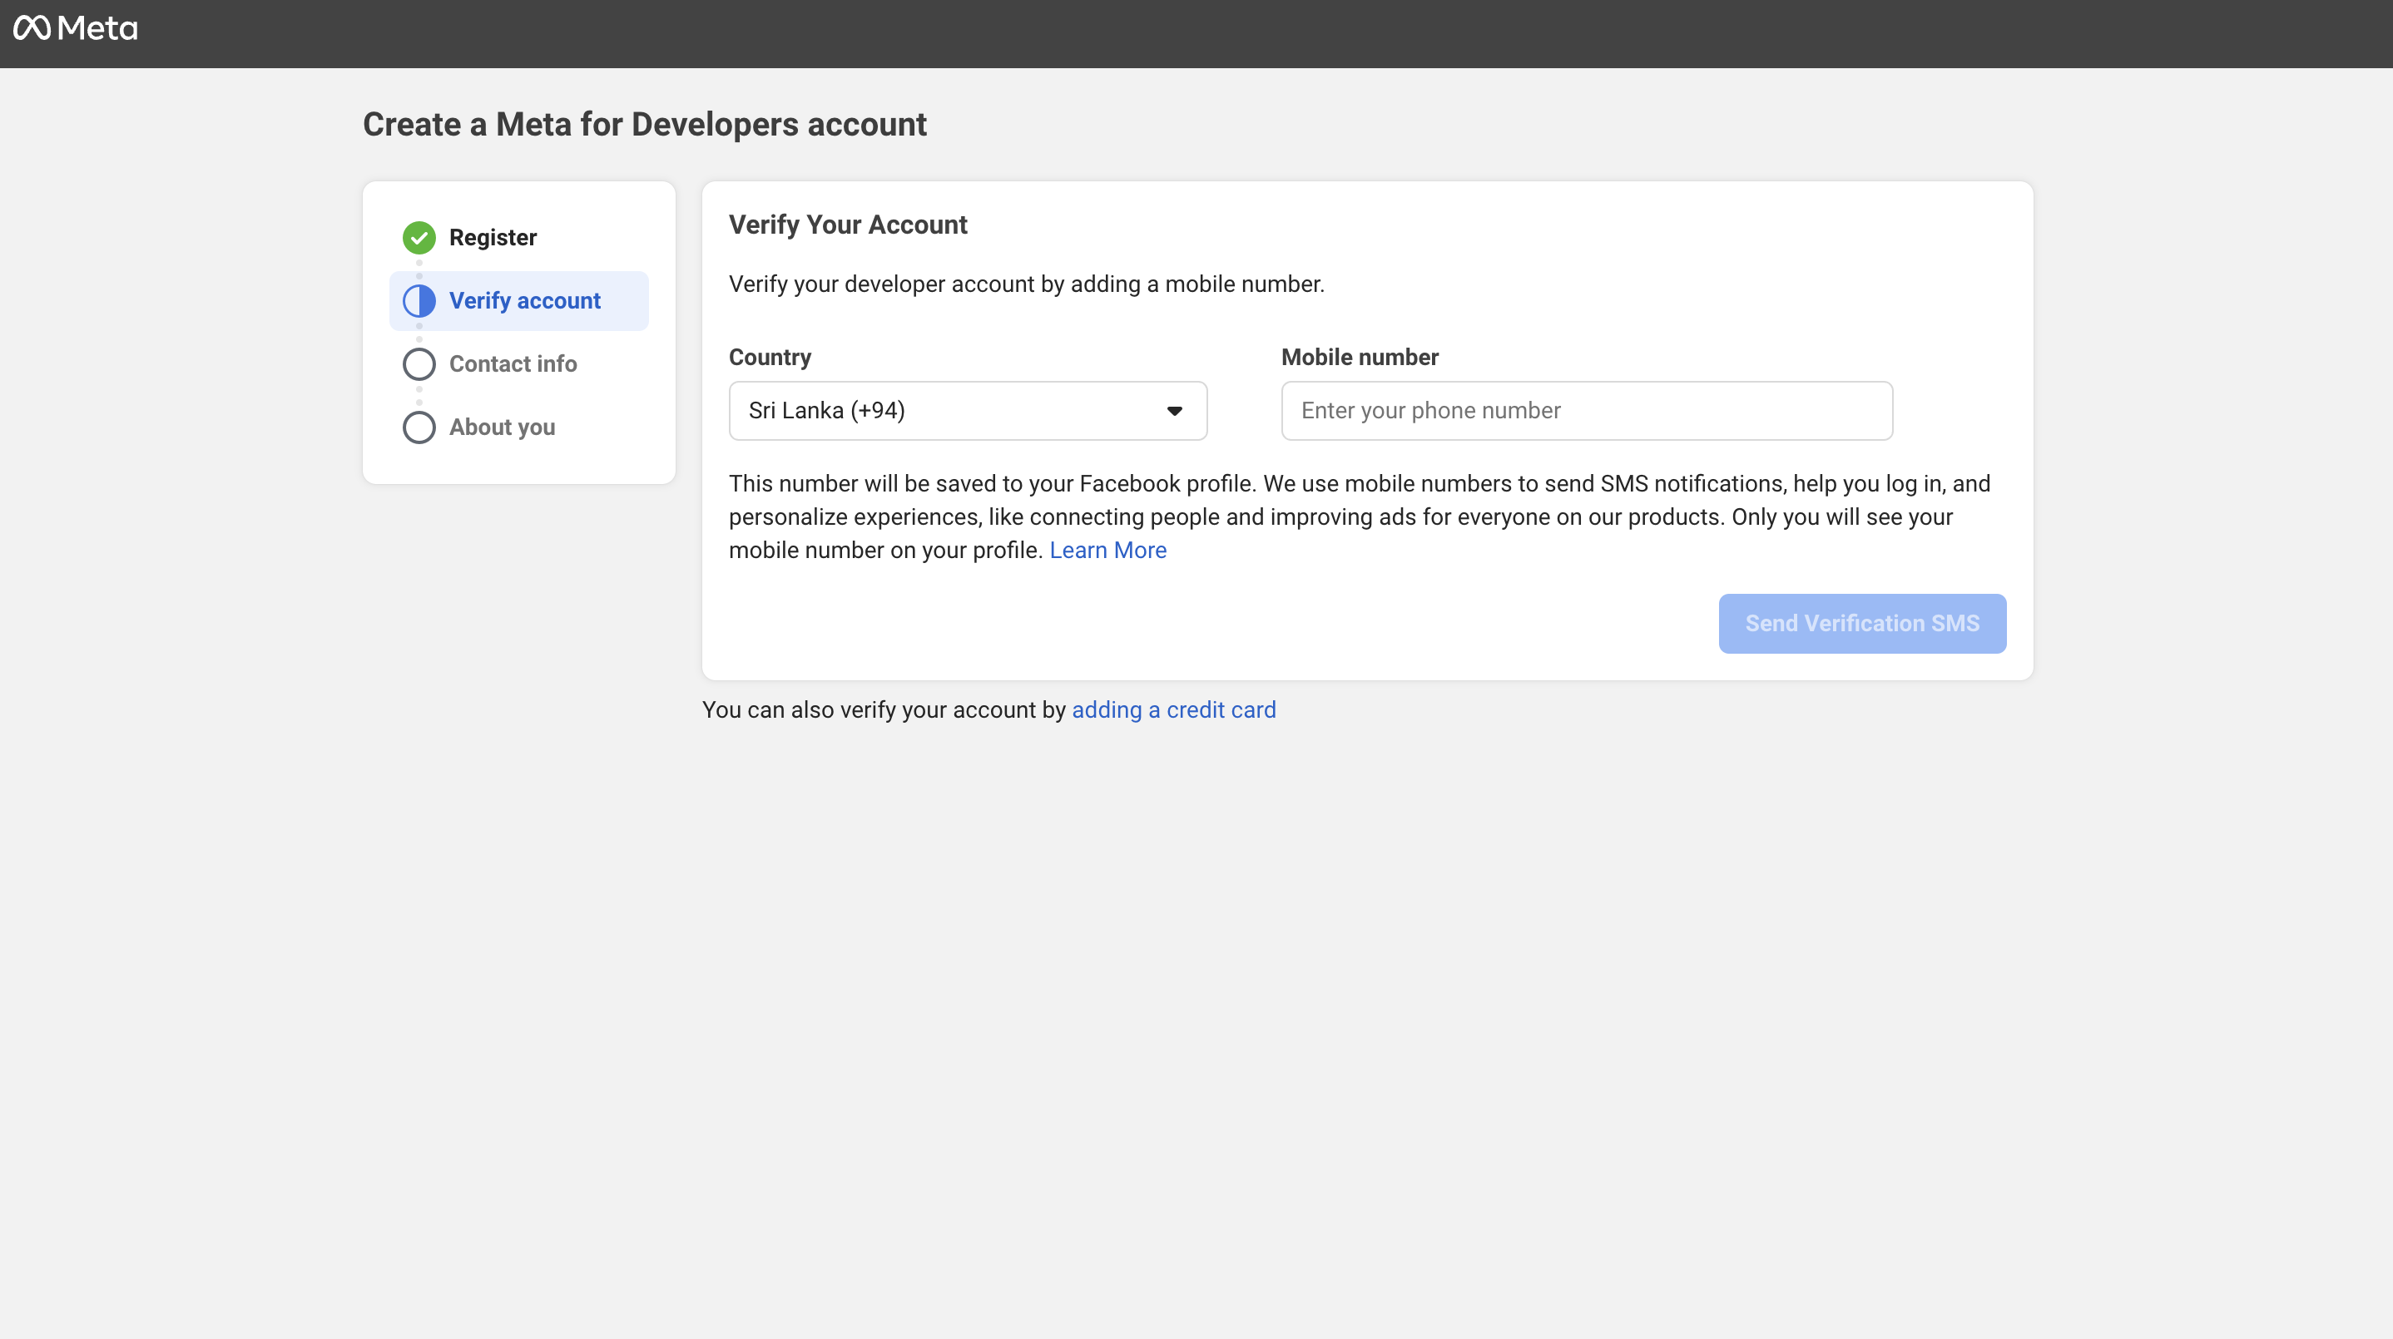Click text 'You can also verify your account by'

click(884, 710)
